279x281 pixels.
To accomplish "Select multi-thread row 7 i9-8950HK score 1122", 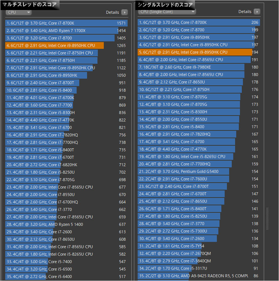I will click(x=66, y=68).
